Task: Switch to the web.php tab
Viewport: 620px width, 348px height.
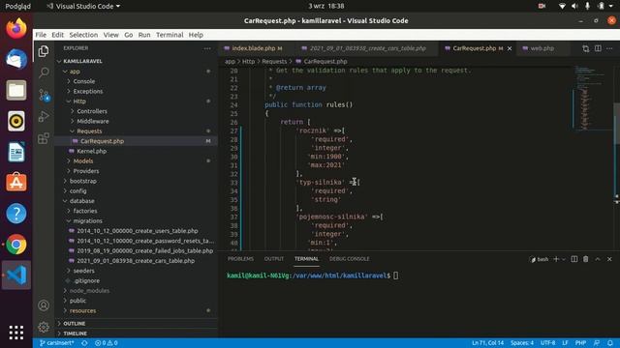Action: click(542, 48)
